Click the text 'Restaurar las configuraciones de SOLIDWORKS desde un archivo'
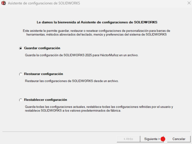Image resolution: width=192 pixels, height=144 pixels. click(72, 81)
